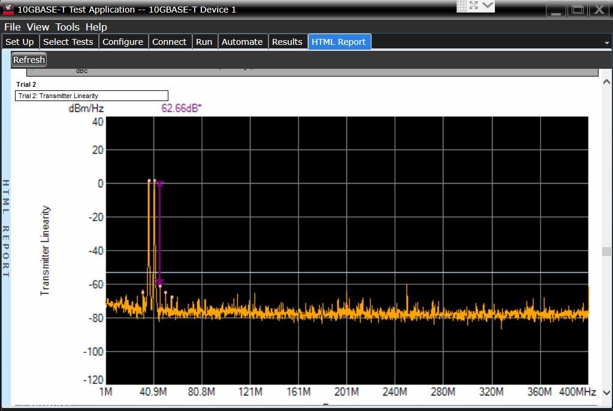Switch to the Results tab
613x411 pixels.
point(288,41)
